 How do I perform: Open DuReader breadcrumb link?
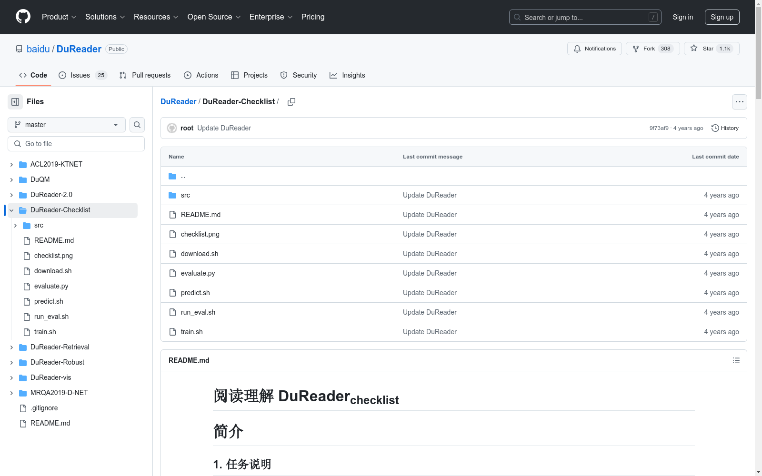178,101
